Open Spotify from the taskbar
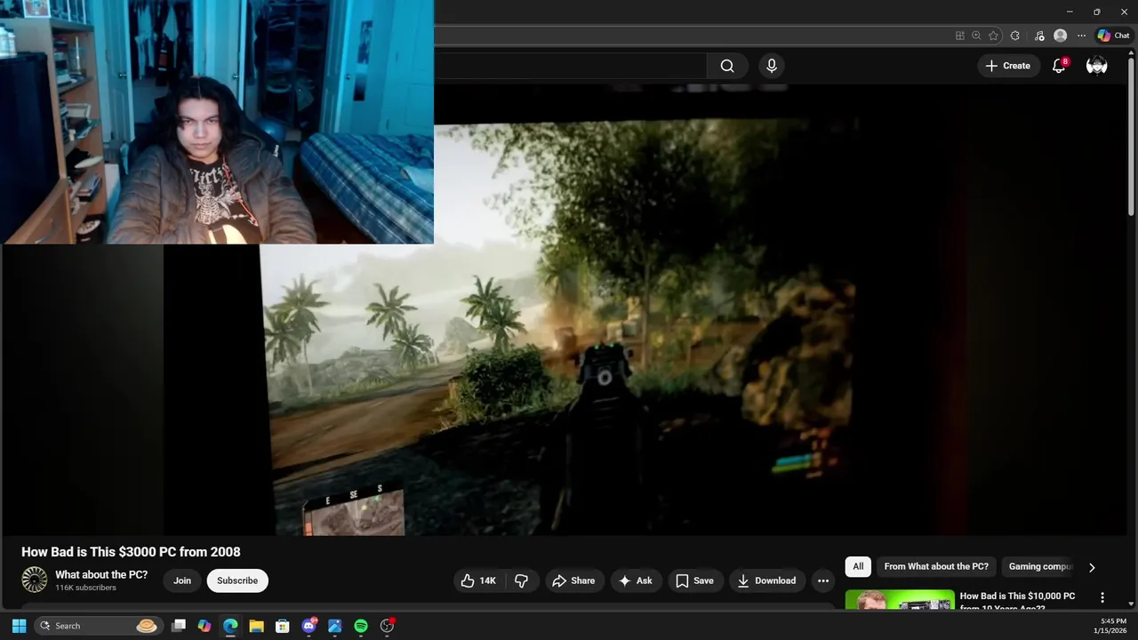Viewport: 1138px width, 640px height. click(x=360, y=626)
